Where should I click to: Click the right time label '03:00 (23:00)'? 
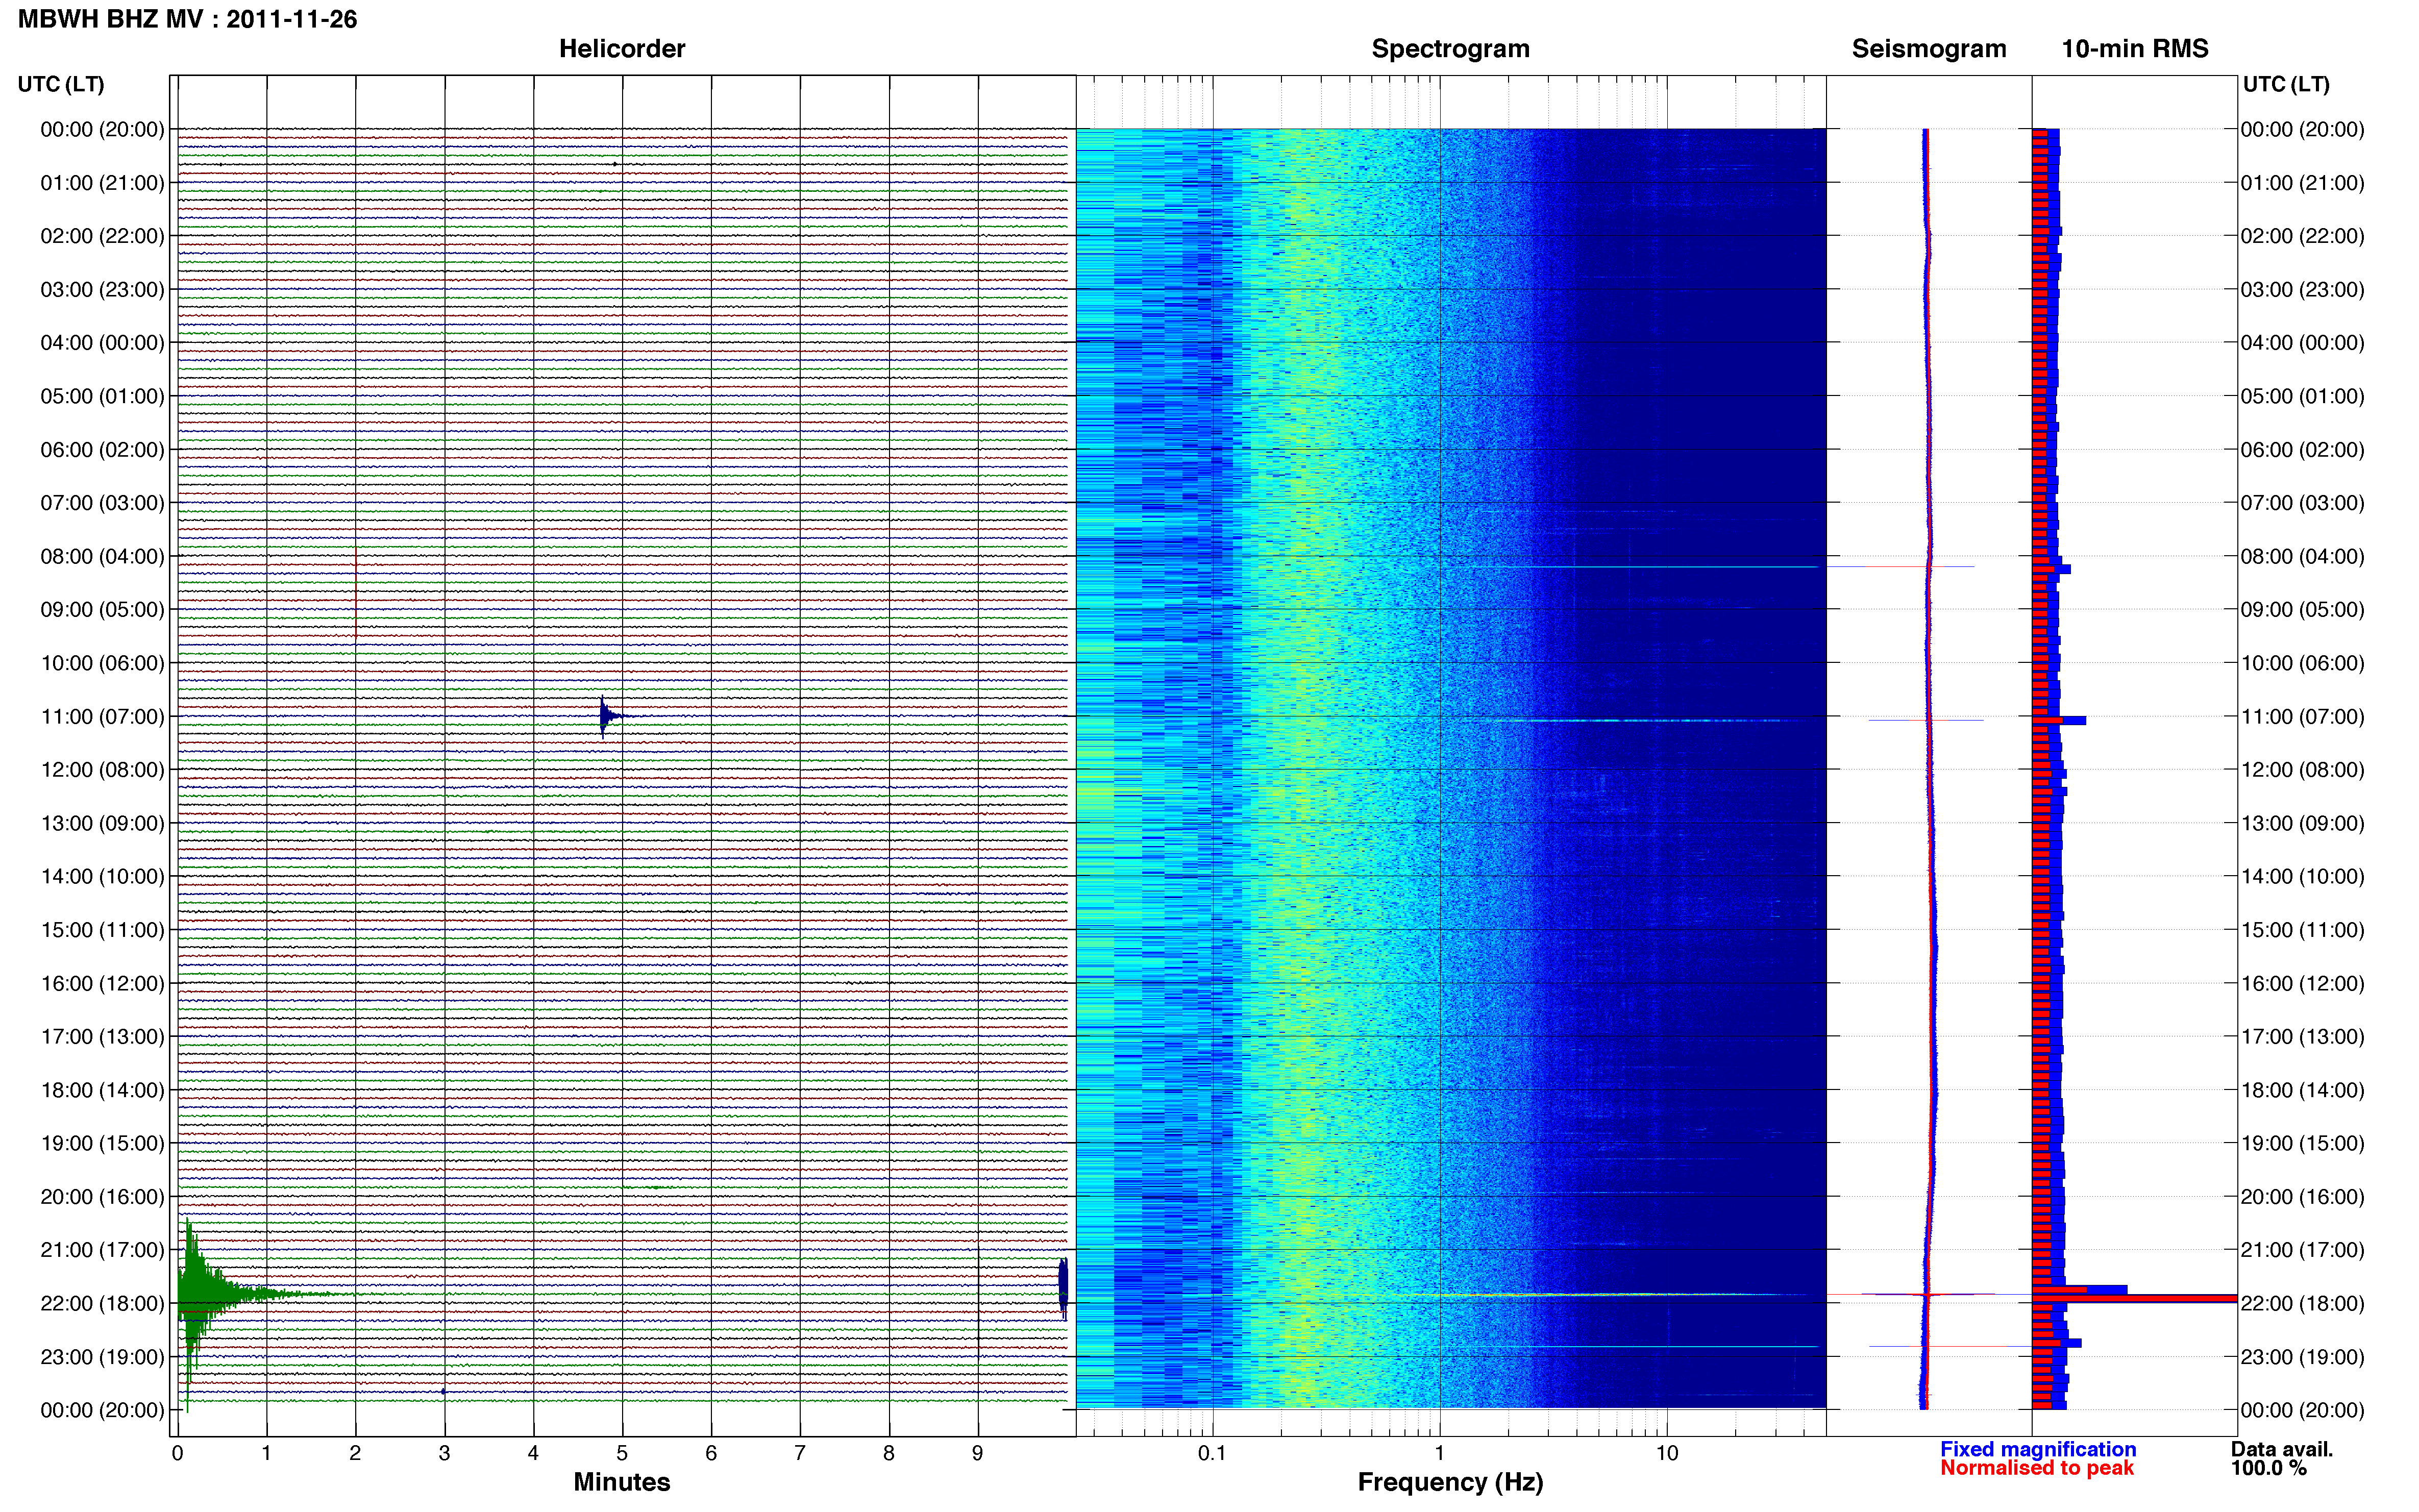(x=2302, y=290)
